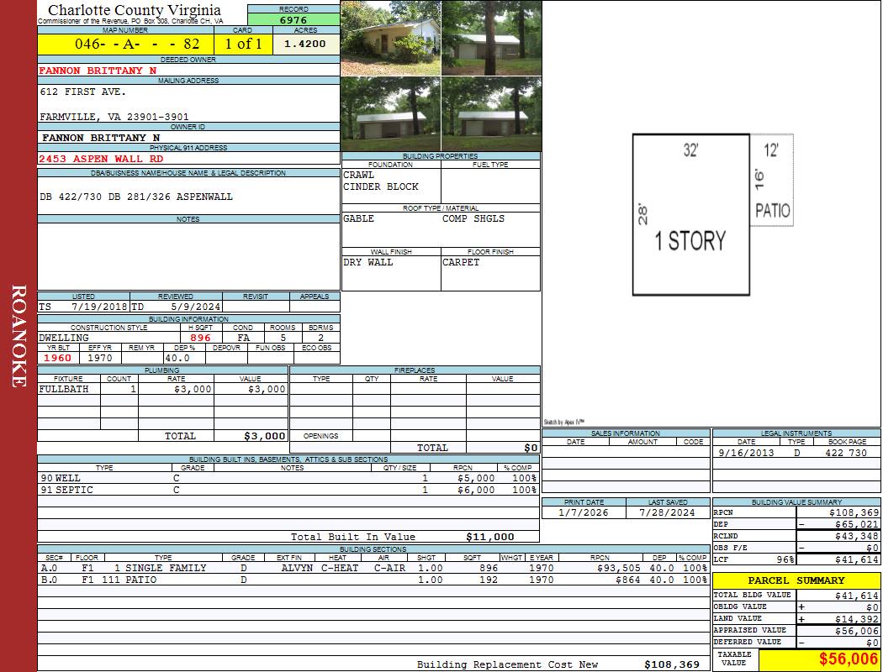
Task: Select the map number 046-A-82 field
Action: click(x=125, y=44)
